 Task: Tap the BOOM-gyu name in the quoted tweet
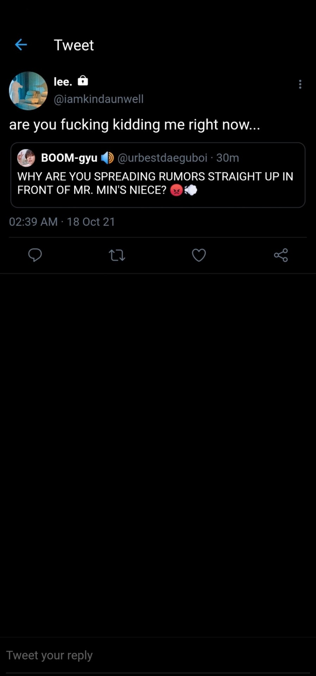coord(69,158)
